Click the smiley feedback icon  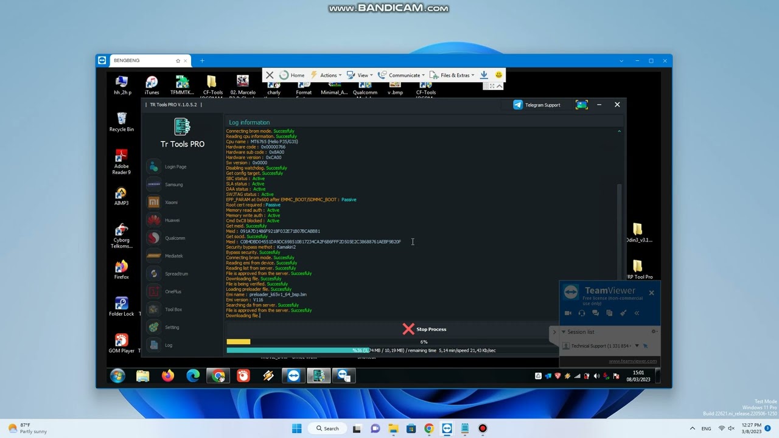[499, 75]
